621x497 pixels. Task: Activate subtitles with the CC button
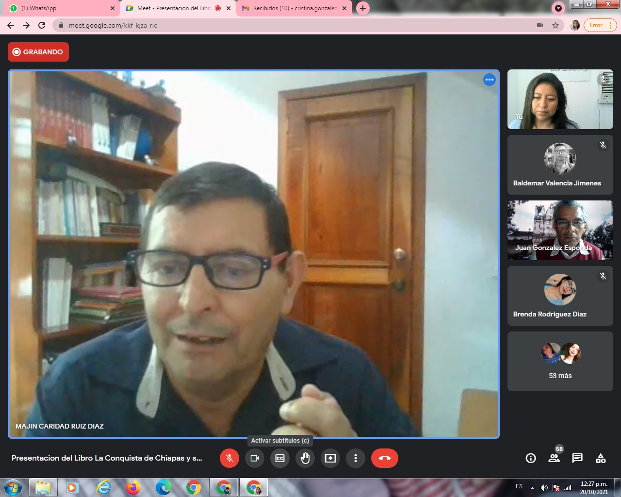point(280,458)
